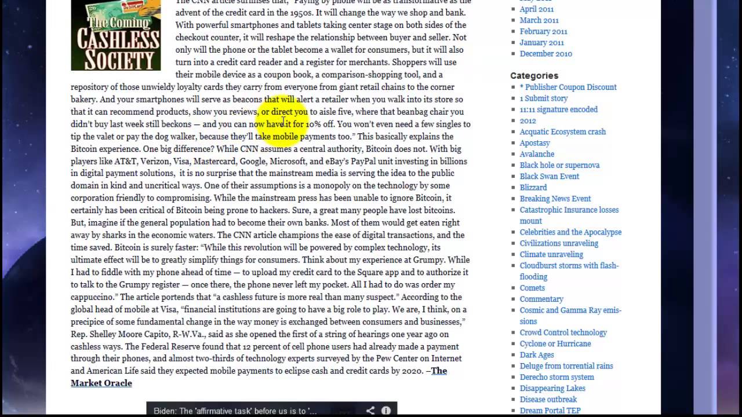Image resolution: width=742 pixels, height=417 pixels.
Task: Open Dream Portal TEP category
Action: (550, 411)
